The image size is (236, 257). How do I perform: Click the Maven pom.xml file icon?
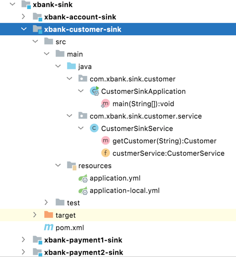[x=49, y=227]
